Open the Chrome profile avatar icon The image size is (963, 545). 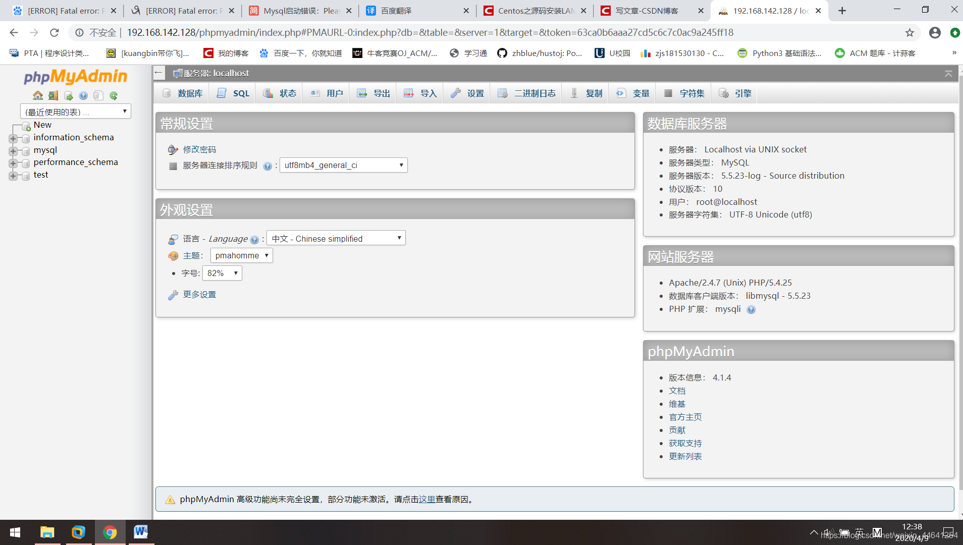(935, 33)
